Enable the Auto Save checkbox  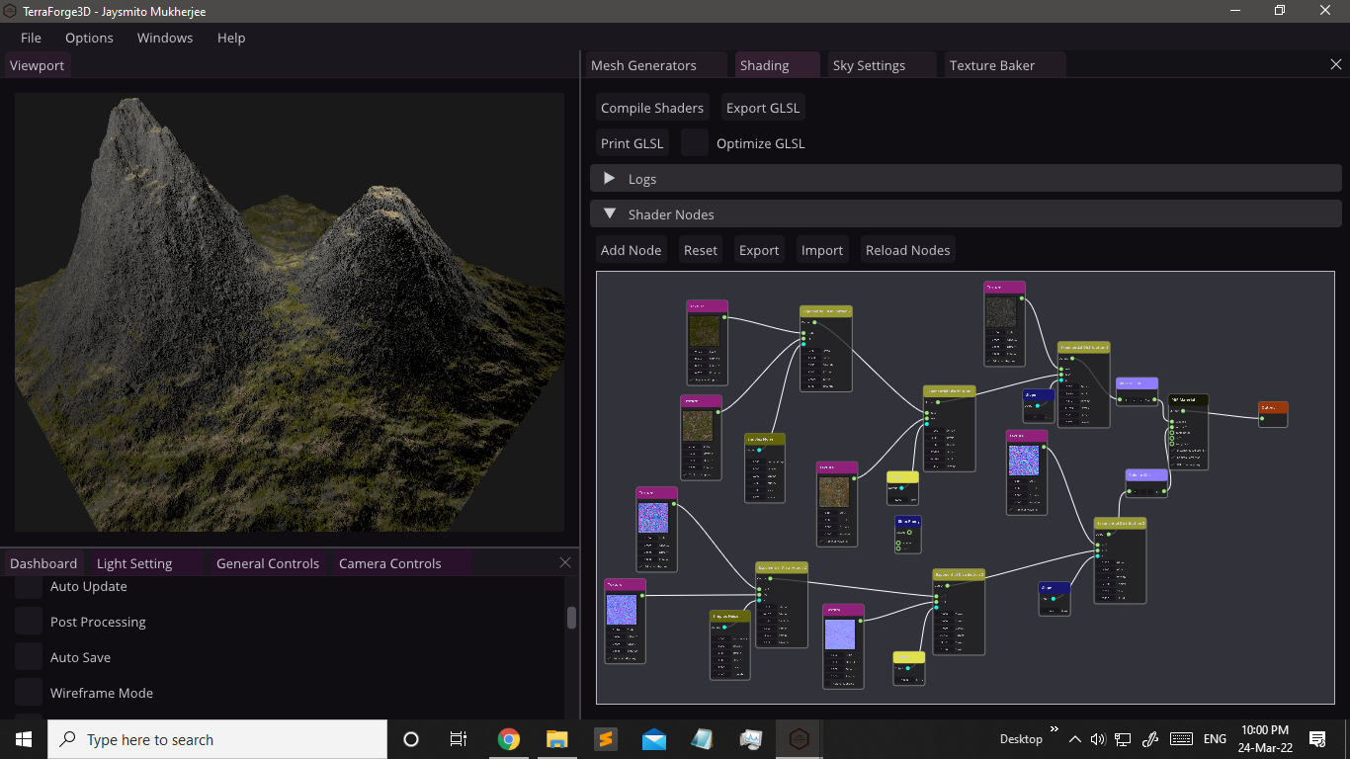(x=29, y=657)
